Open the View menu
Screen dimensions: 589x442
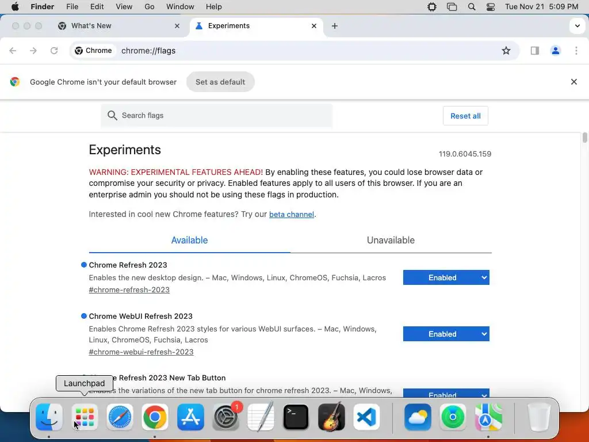[124, 7]
